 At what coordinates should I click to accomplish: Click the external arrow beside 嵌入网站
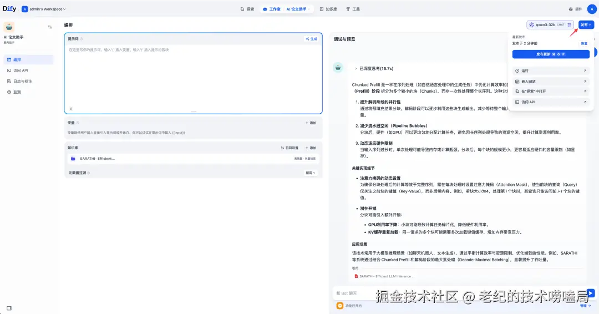pos(585,82)
